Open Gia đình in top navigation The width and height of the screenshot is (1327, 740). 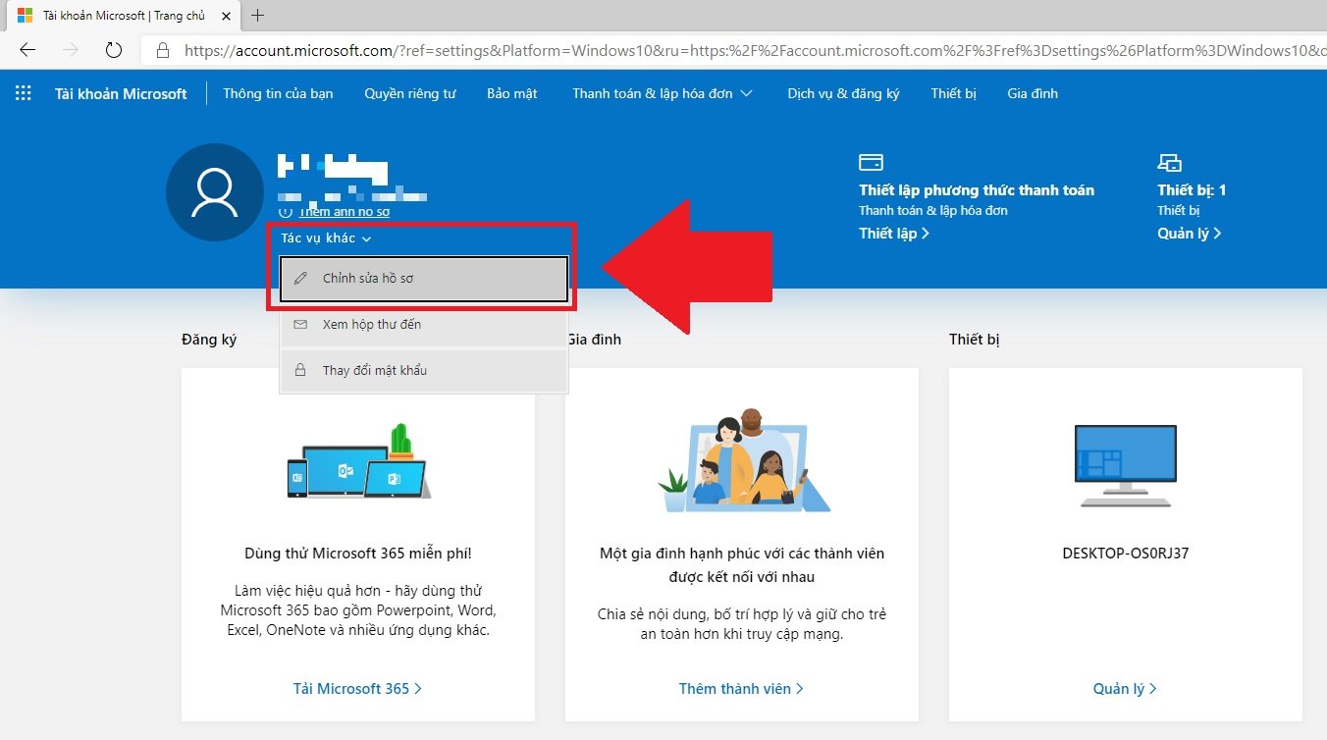point(1033,93)
